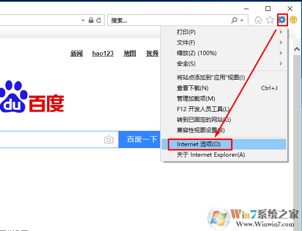
Task: Open the 新闻 link
Action: (77, 53)
